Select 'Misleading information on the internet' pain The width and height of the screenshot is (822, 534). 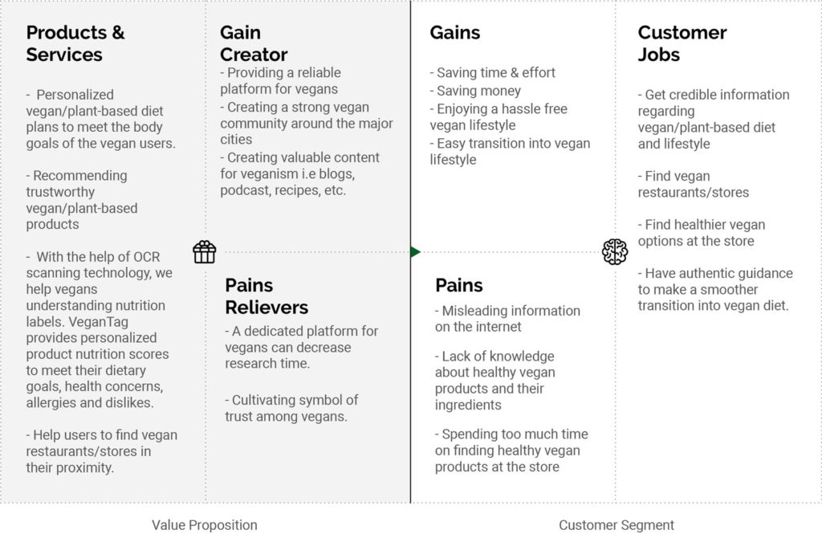(x=507, y=318)
